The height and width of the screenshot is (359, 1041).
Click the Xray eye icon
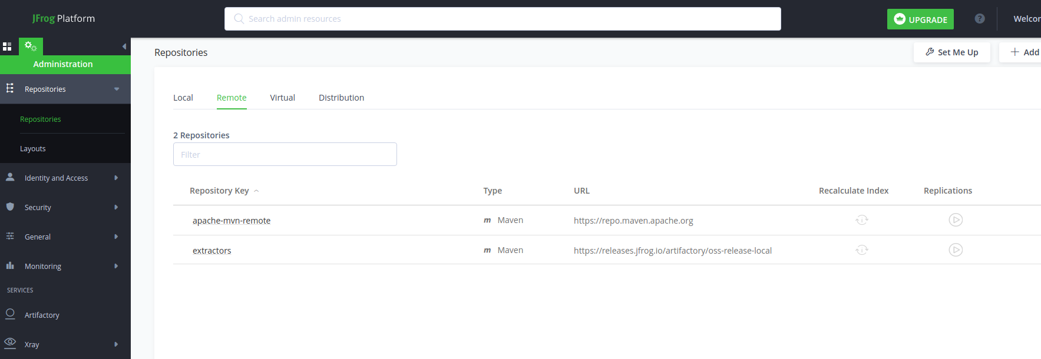pyautogui.click(x=10, y=342)
